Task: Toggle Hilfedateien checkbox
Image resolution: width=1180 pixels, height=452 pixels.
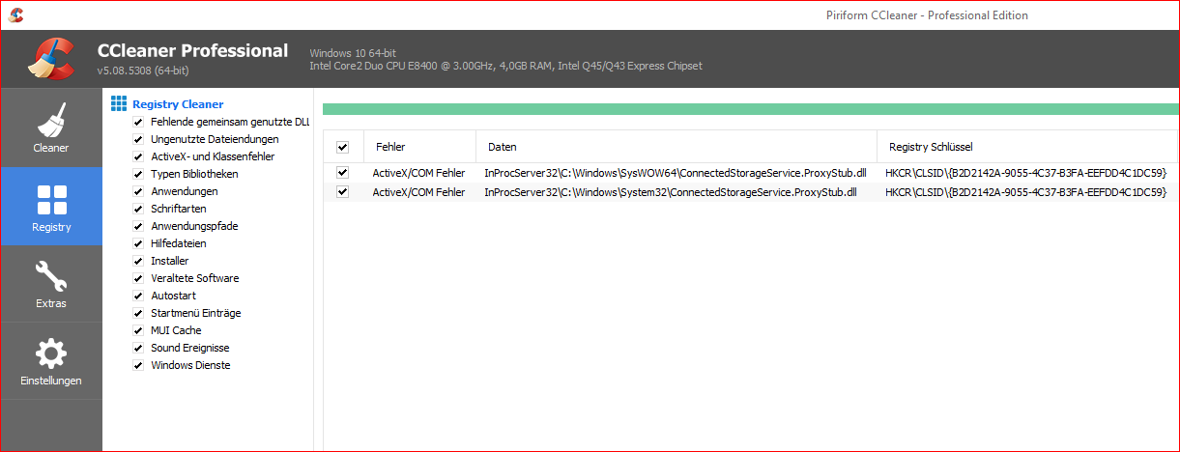Action: click(x=138, y=243)
